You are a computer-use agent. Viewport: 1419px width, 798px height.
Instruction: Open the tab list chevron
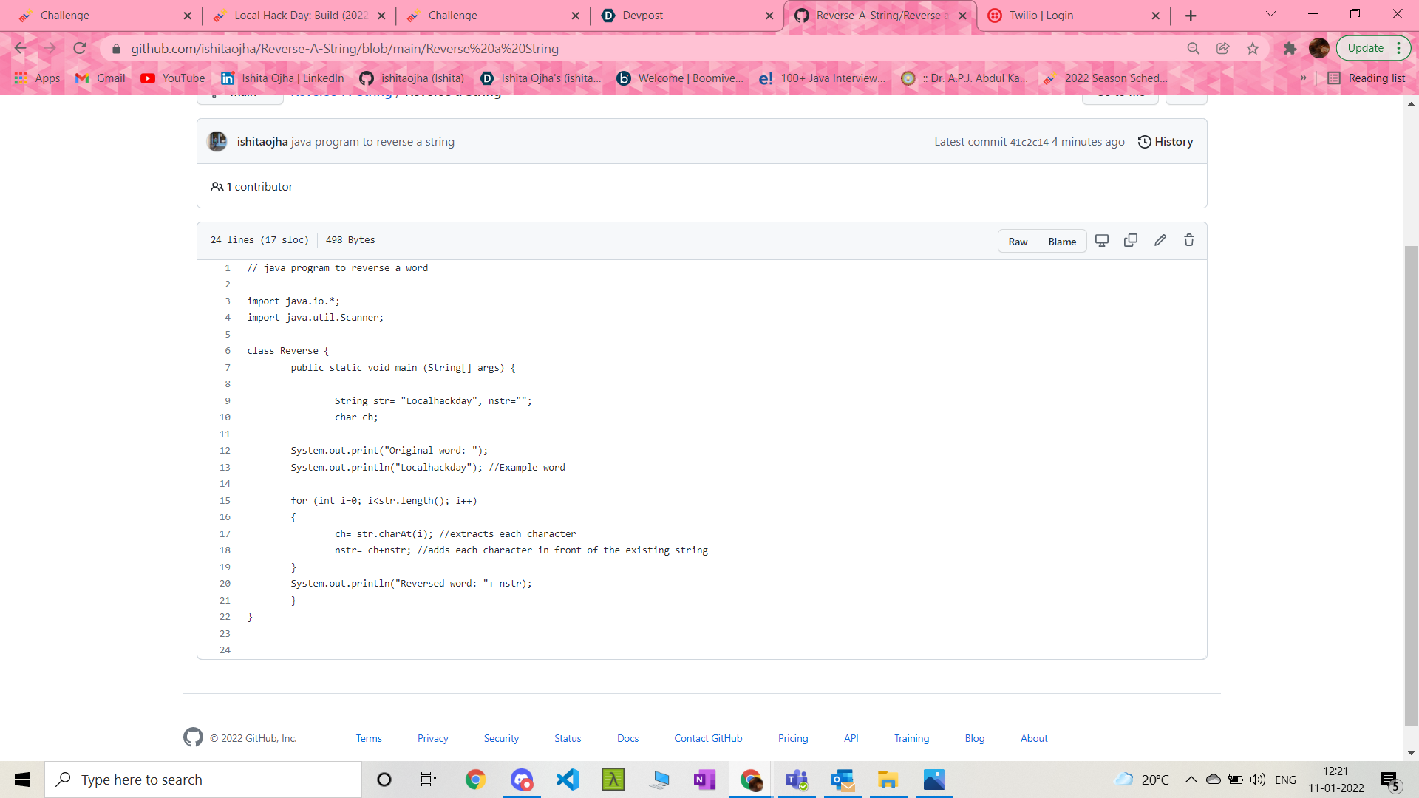tap(1270, 14)
